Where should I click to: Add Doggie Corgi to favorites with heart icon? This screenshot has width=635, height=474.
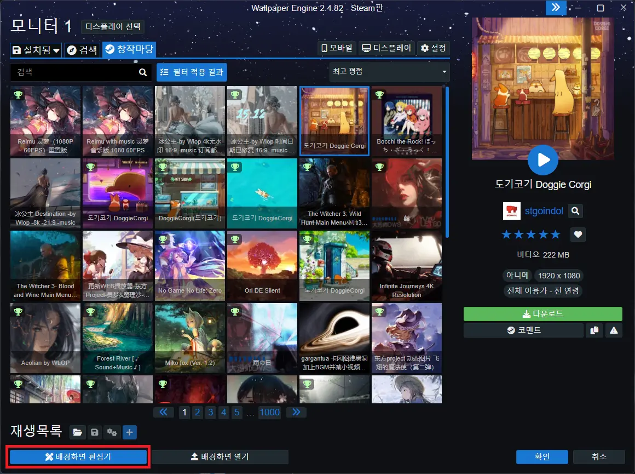pyautogui.click(x=578, y=235)
